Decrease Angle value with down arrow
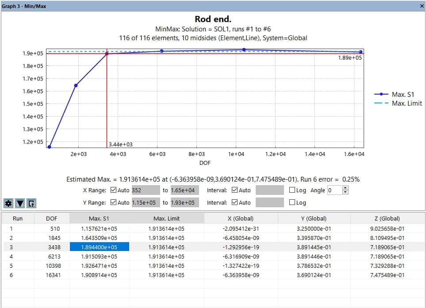 tap(345, 193)
